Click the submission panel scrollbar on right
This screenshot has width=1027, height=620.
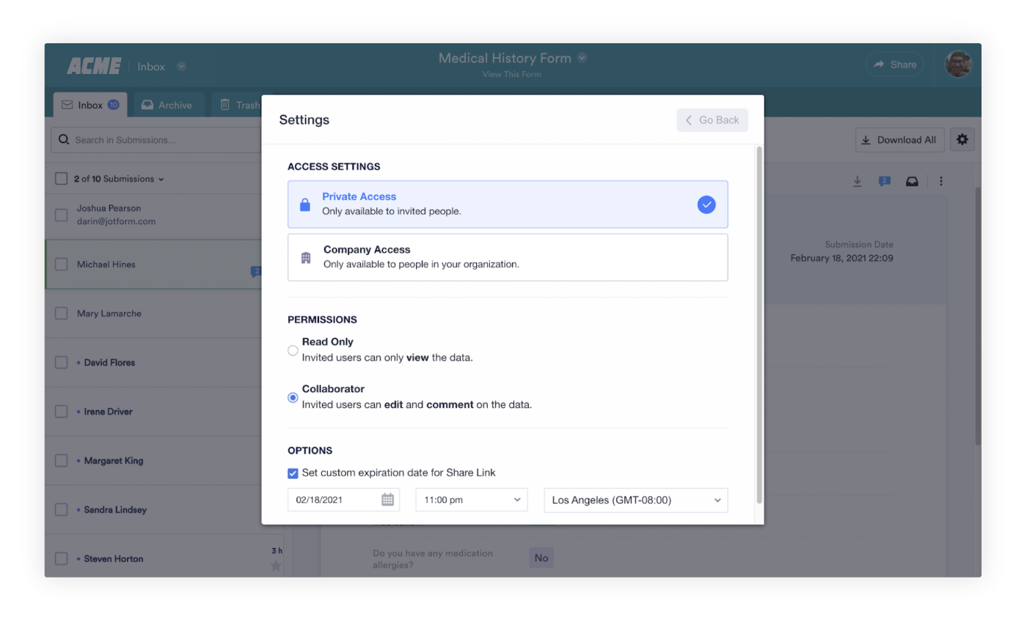pyautogui.click(x=978, y=315)
